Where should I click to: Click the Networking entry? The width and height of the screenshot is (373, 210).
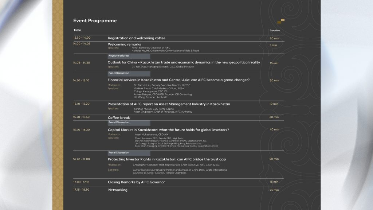point(118,190)
